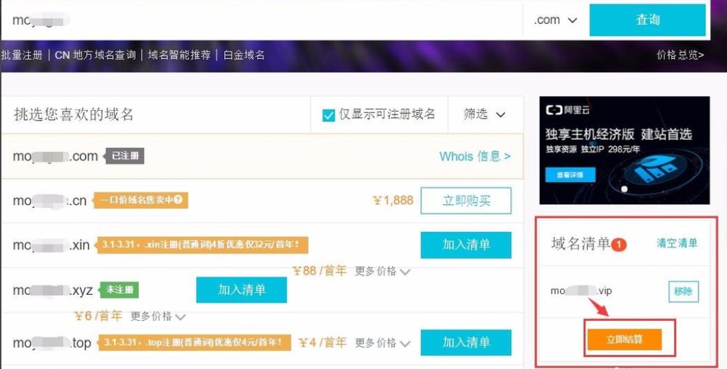Click the 挑选您喜欢的域名 heading
The image size is (727, 369).
click(74, 115)
